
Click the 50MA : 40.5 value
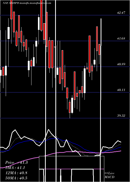click(16, 178)
